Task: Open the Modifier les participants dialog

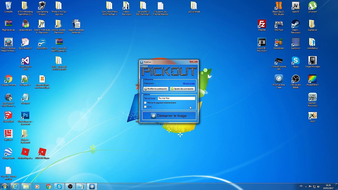Action: [x=156, y=89]
